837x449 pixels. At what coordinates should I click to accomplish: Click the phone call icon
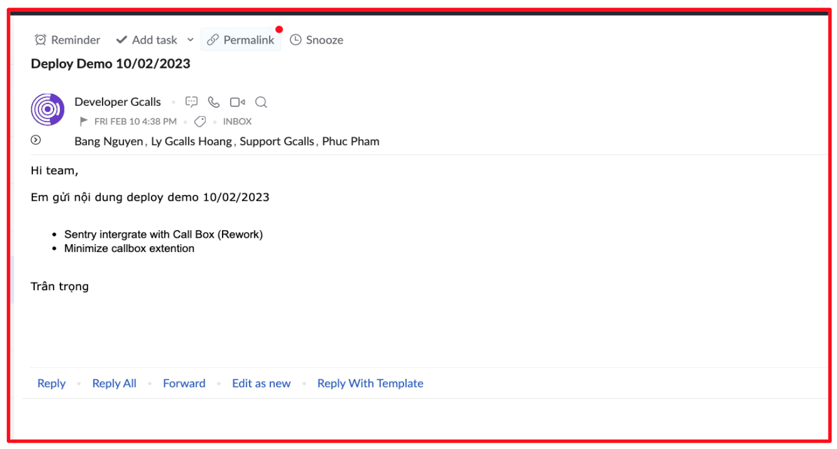click(x=214, y=102)
